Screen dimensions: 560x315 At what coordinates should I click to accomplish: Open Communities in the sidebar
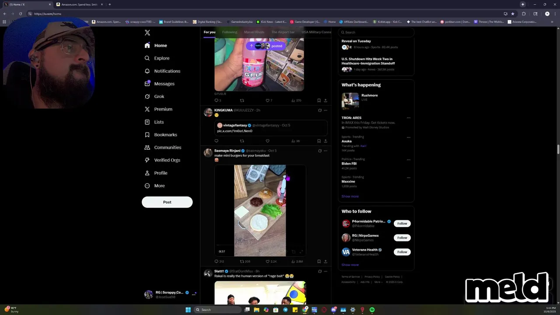pyautogui.click(x=163, y=147)
